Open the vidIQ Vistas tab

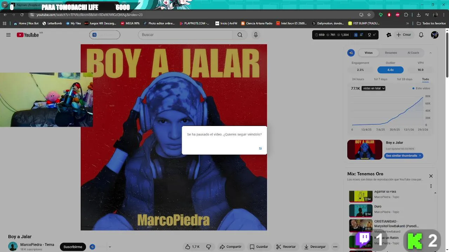coord(368,52)
